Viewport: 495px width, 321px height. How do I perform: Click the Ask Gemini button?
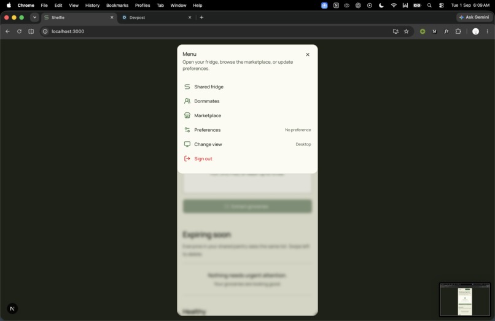coord(475,17)
